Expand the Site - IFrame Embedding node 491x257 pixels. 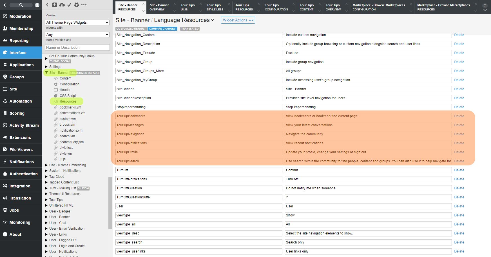[x=46, y=165]
